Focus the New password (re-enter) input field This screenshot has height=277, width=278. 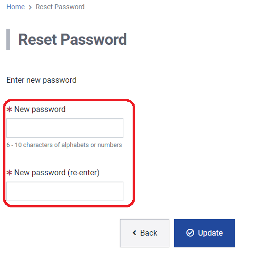(65, 191)
